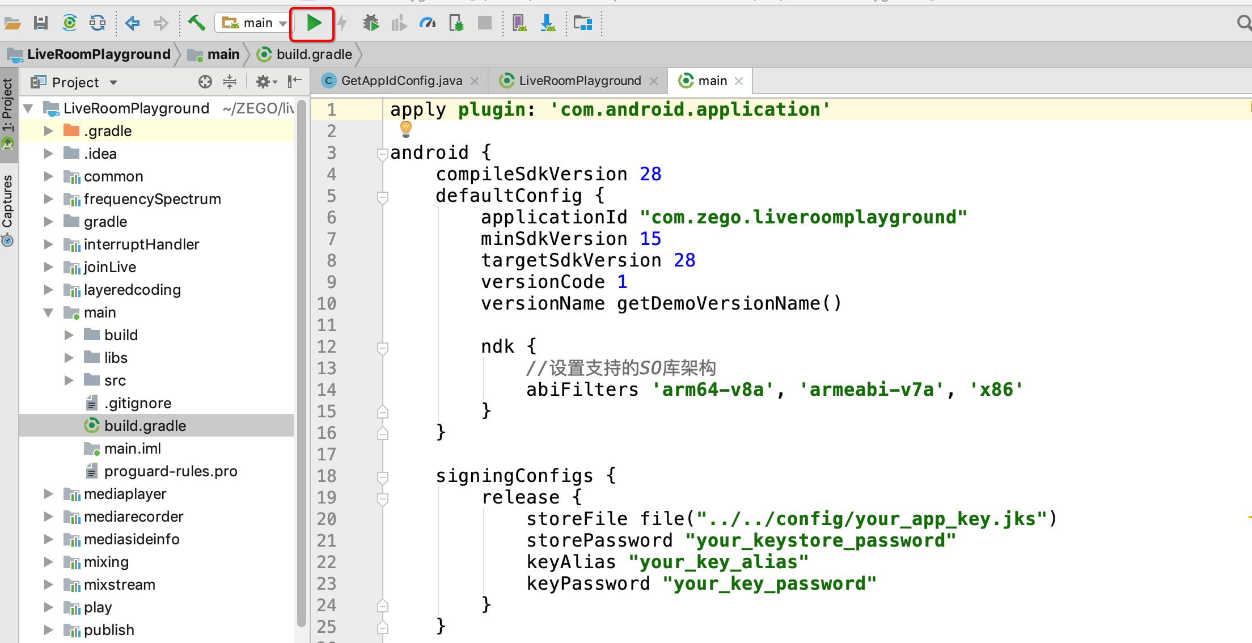Open Project panel settings gear
Screen dimensions: 1252x643
click(x=266, y=82)
